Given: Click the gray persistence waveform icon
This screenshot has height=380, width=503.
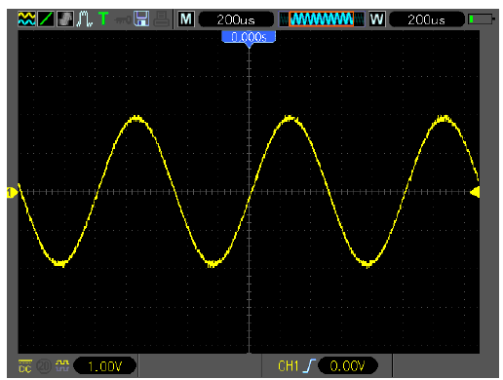Looking at the screenshot, I should click(65, 19).
